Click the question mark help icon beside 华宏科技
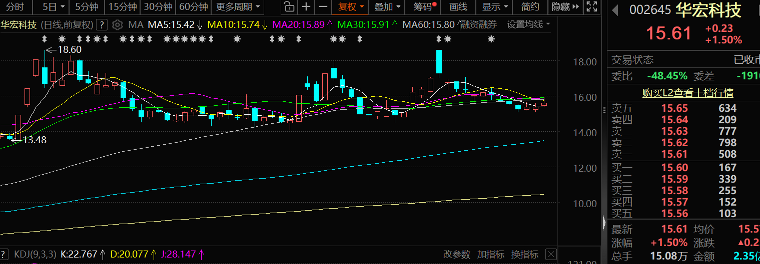Screen dimensions: 760x264 coord(102,25)
